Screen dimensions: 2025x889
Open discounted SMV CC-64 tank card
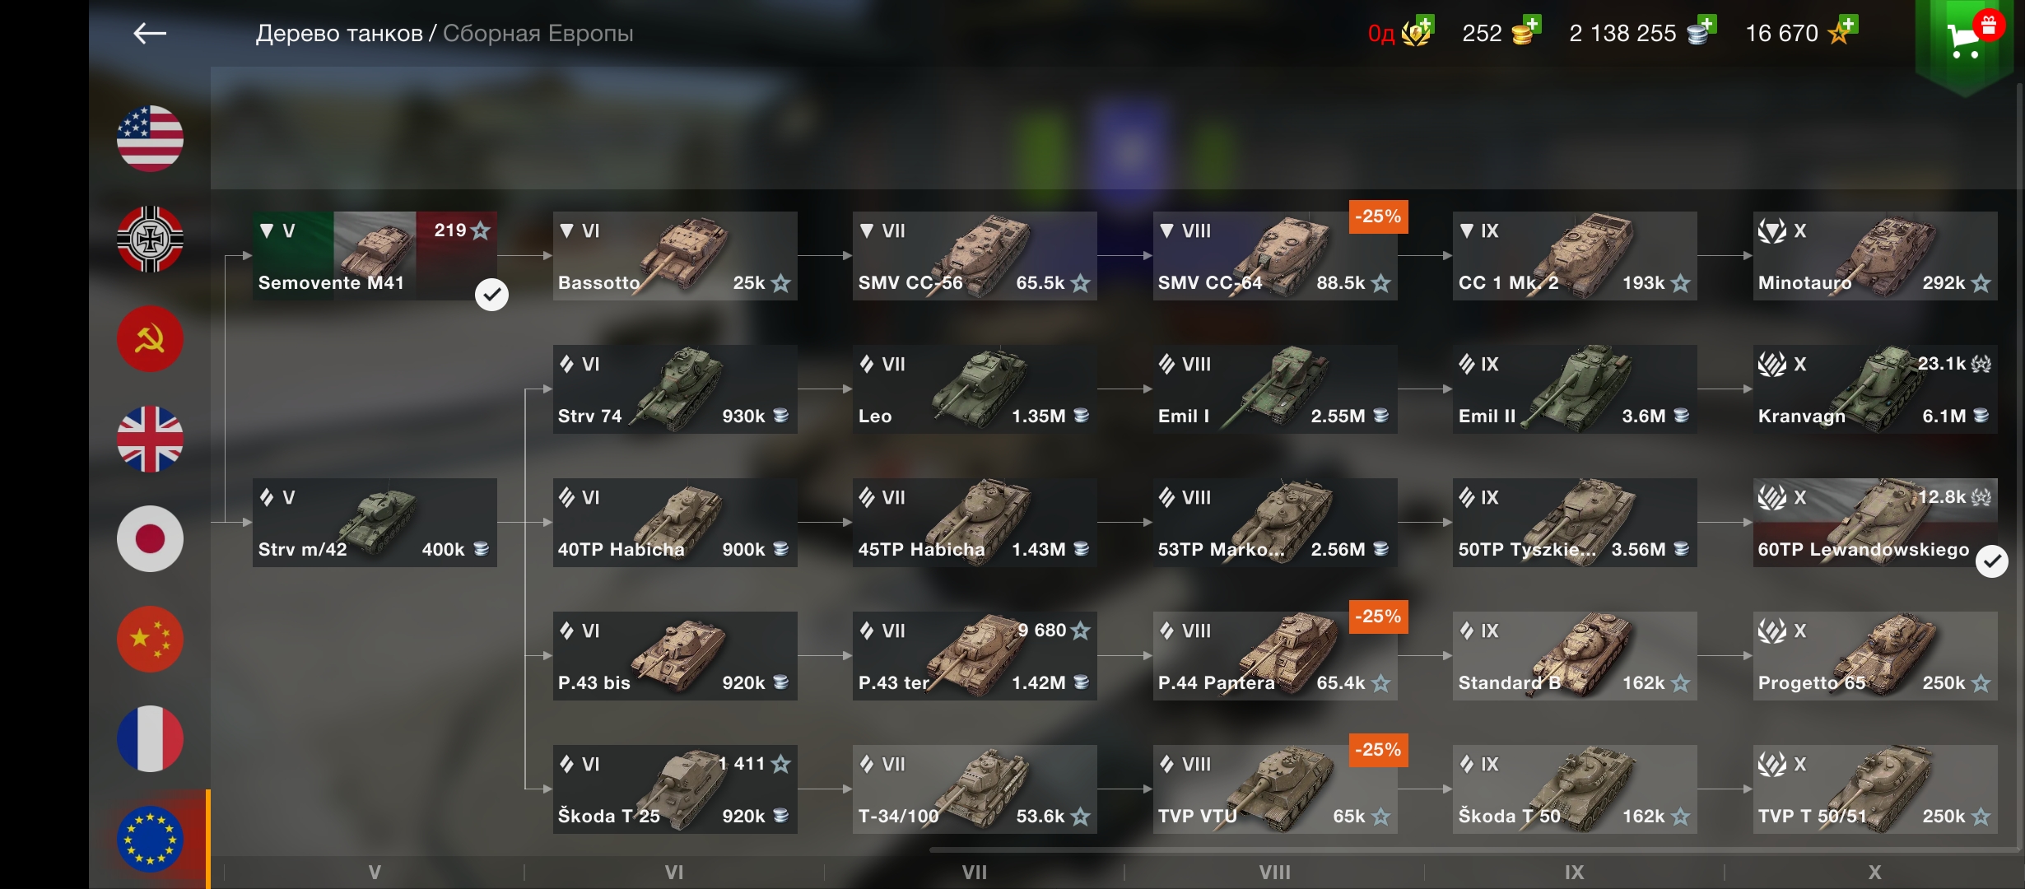(x=1274, y=256)
